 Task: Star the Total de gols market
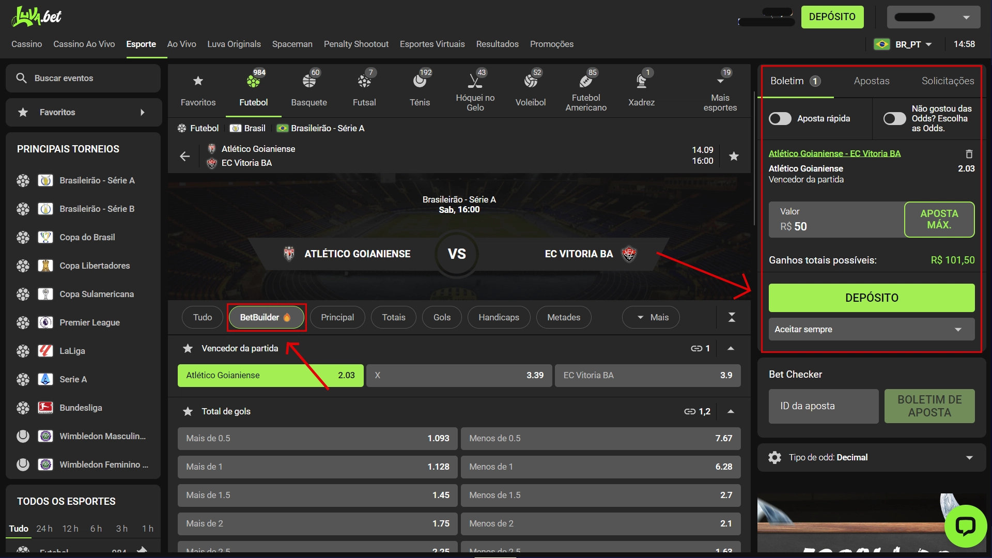tap(188, 412)
